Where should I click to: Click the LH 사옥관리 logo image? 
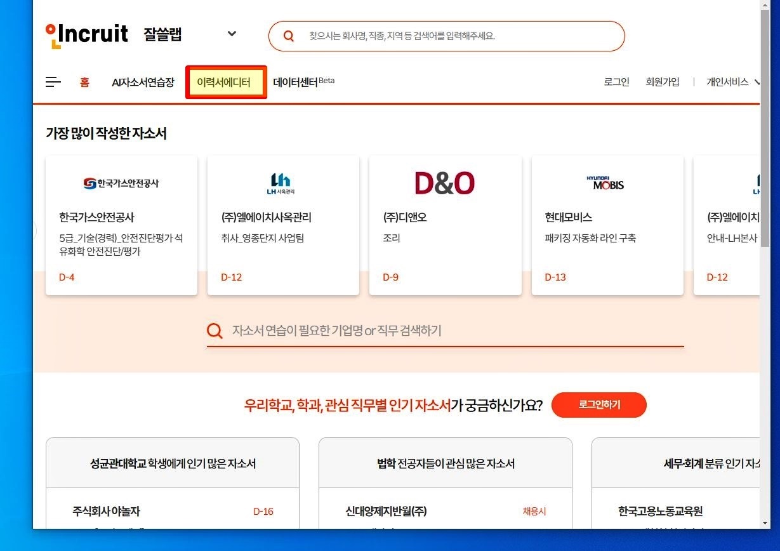point(281,183)
